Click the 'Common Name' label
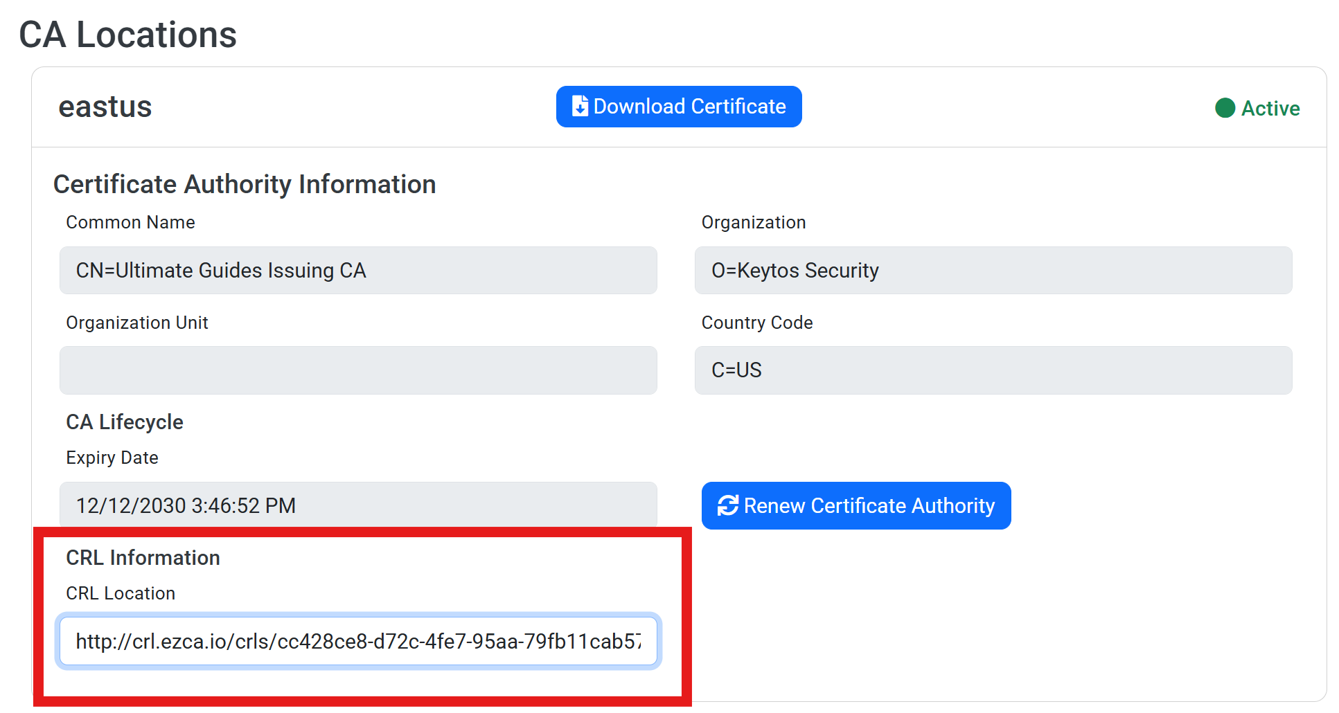The image size is (1339, 713). pyautogui.click(x=130, y=222)
